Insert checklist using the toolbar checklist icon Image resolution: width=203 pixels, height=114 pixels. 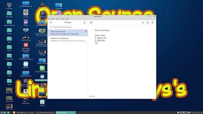click(143, 22)
